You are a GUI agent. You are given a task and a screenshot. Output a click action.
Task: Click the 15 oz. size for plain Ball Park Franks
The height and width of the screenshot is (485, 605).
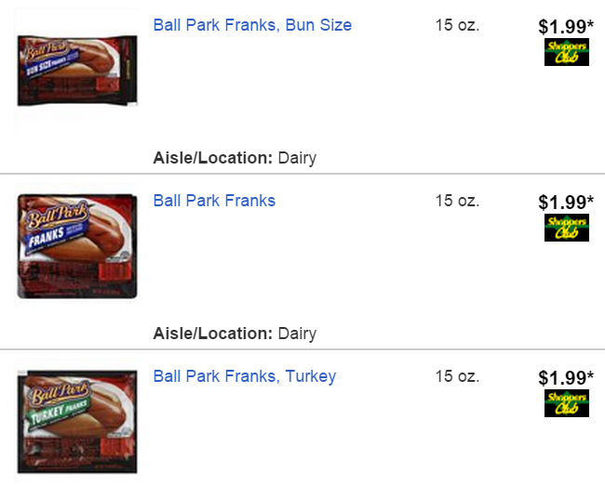click(457, 201)
